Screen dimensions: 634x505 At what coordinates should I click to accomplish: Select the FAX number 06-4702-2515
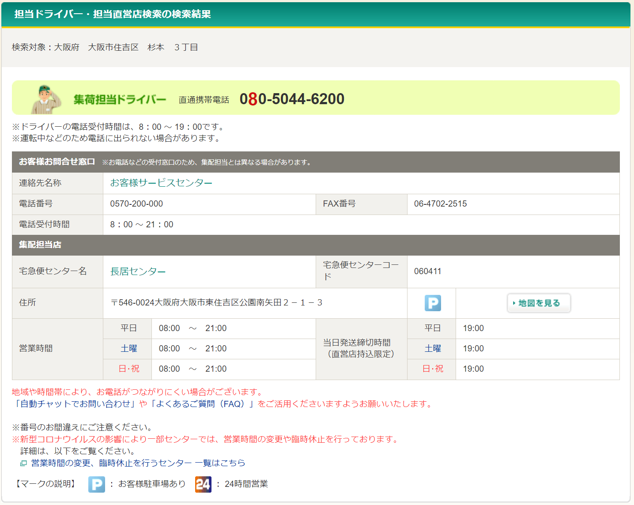[x=440, y=204]
